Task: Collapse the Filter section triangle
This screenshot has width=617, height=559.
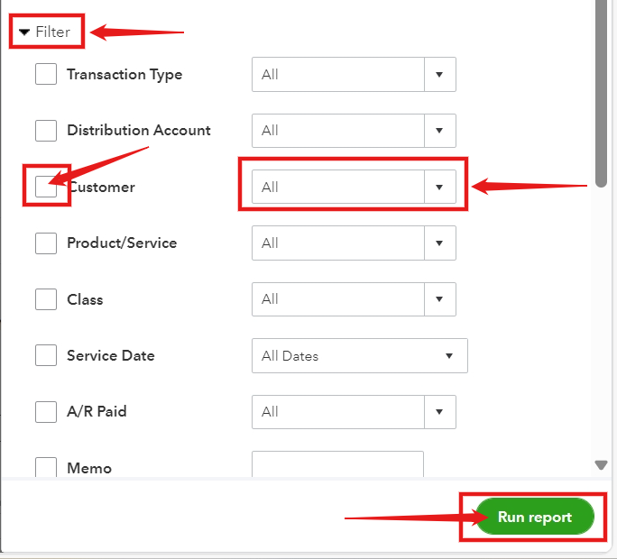Action: point(24,32)
